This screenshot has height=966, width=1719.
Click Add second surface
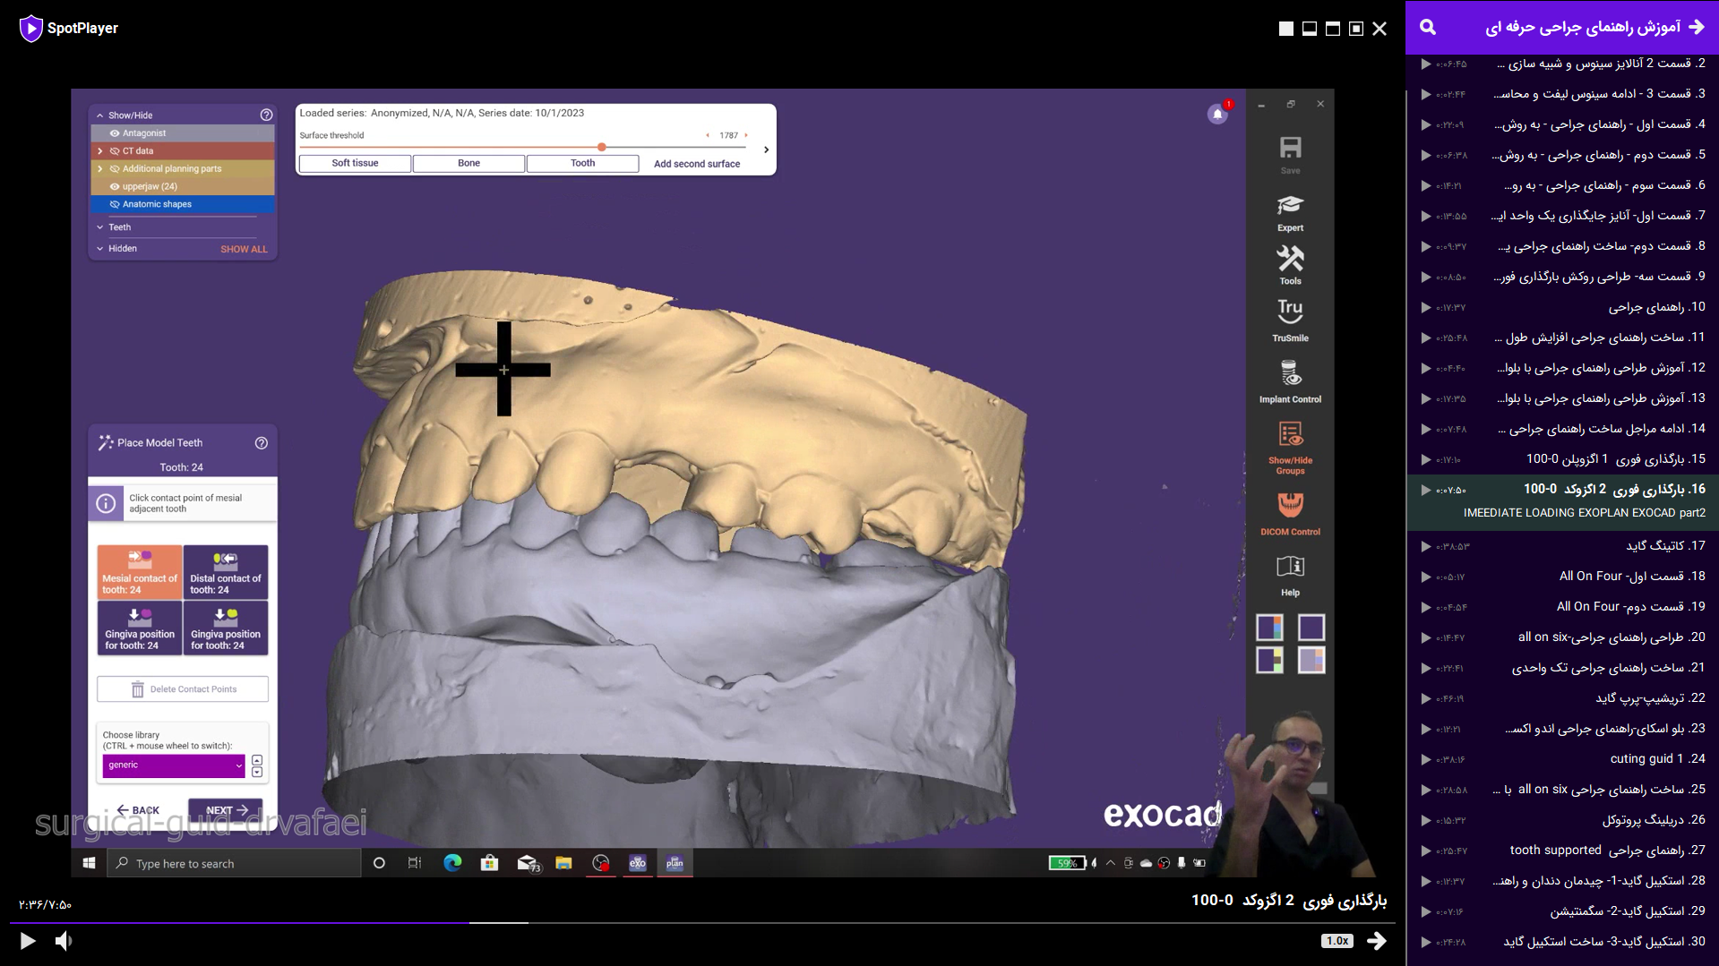coord(697,164)
